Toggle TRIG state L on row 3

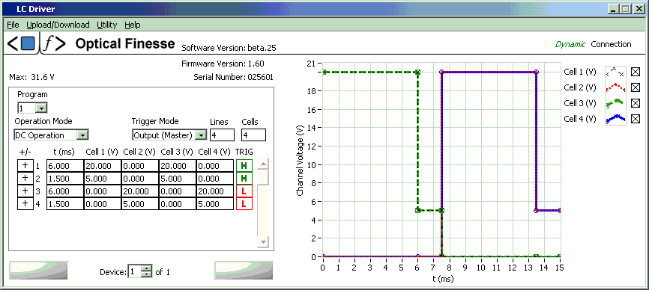pyautogui.click(x=244, y=191)
